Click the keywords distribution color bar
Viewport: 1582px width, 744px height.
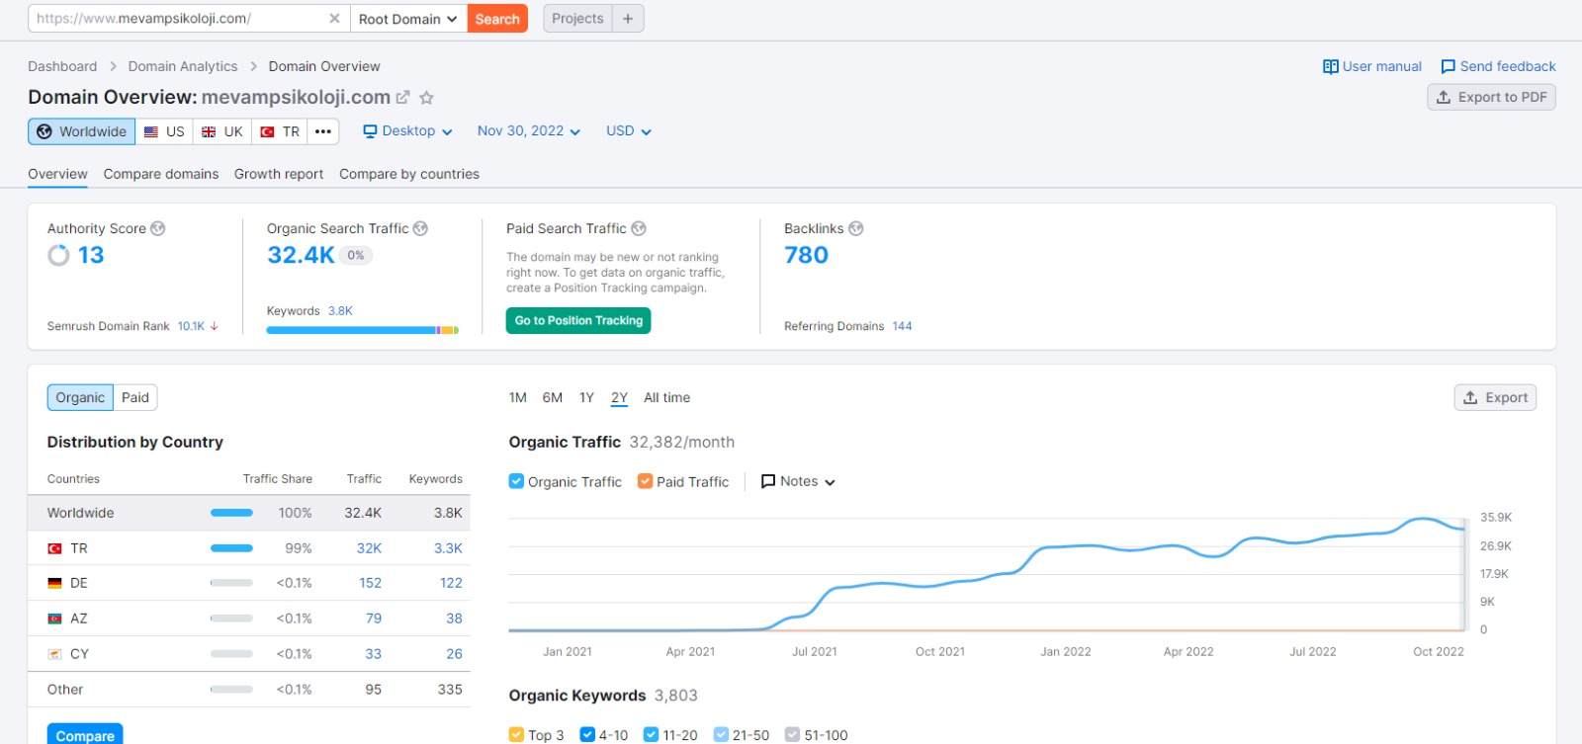coord(363,330)
